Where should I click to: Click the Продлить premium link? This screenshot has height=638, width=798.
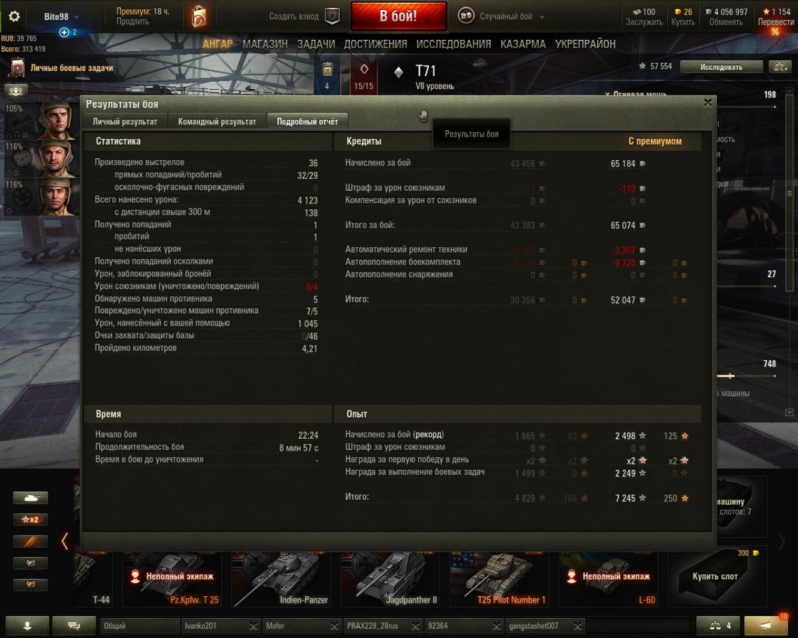pyautogui.click(x=132, y=22)
